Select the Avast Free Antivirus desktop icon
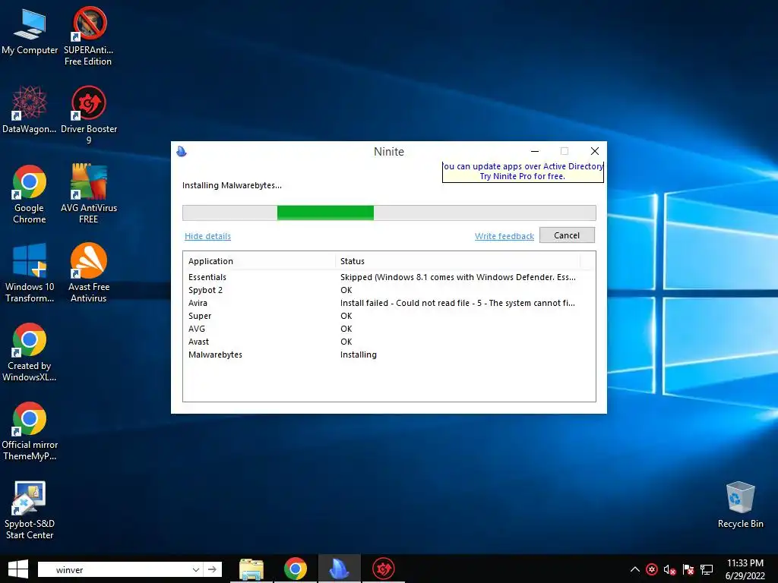 (89, 273)
